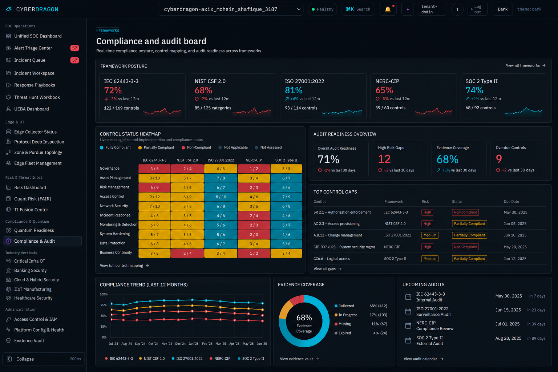Go to the Incident Queue page
The image size is (558, 372).
[43, 60]
